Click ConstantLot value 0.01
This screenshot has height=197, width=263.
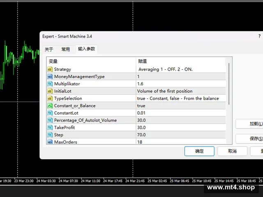click(141, 113)
